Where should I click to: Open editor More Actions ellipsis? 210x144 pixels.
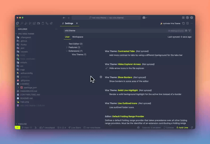[192, 23]
